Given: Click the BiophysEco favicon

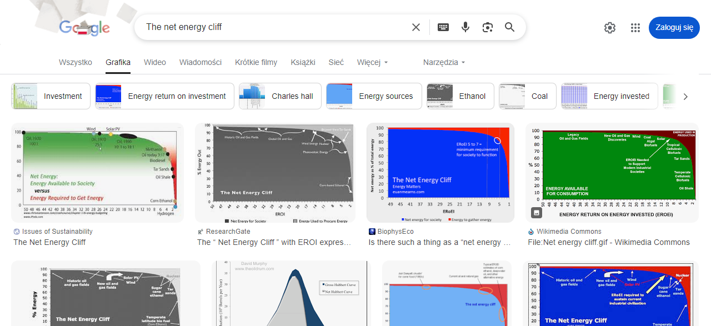Looking at the screenshot, I should (372, 232).
